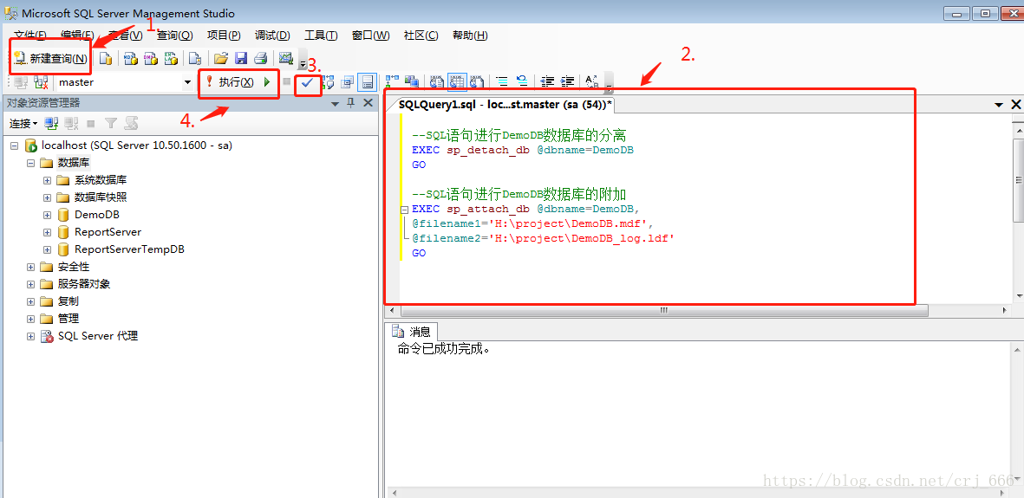Select the SQL Server 代理 node
The height and width of the screenshot is (498, 1024).
pos(98,336)
